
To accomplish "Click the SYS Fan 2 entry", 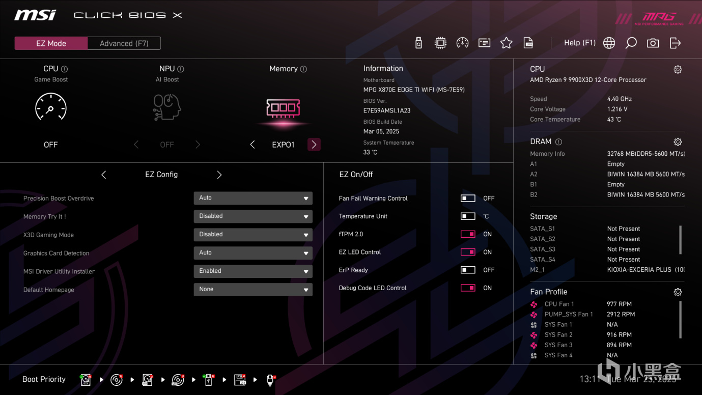I will click(x=581, y=335).
